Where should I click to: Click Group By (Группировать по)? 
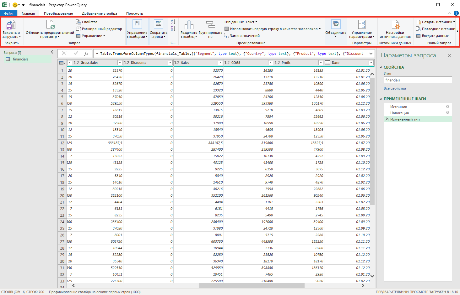210,29
